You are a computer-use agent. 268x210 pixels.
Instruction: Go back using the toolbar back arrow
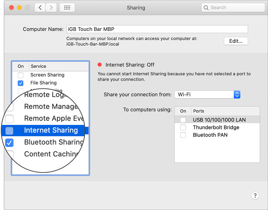(40, 8)
